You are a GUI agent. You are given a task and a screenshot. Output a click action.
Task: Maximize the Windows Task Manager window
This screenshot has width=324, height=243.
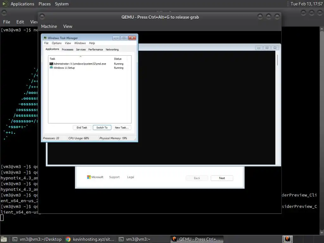coord(124,38)
